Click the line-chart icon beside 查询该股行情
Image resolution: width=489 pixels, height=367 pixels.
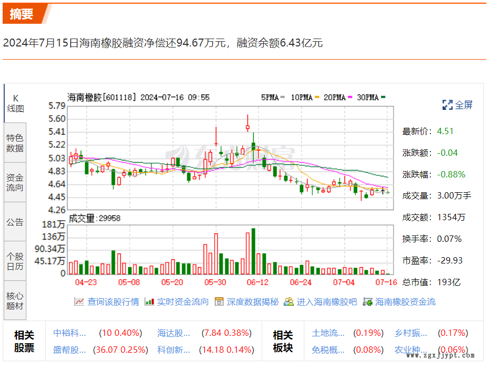(79, 302)
